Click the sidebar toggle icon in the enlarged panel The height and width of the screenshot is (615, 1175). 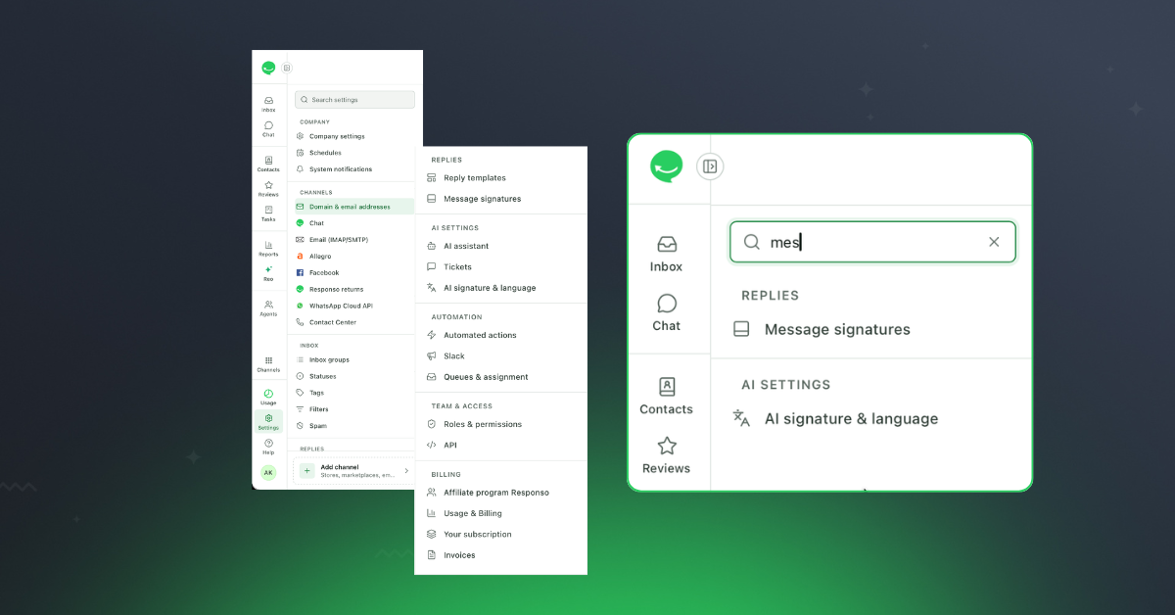pyautogui.click(x=710, y=166)
